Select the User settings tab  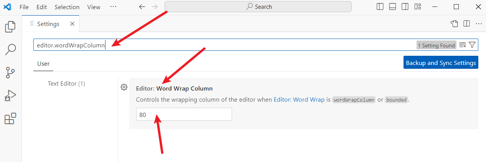pos(43,64)
